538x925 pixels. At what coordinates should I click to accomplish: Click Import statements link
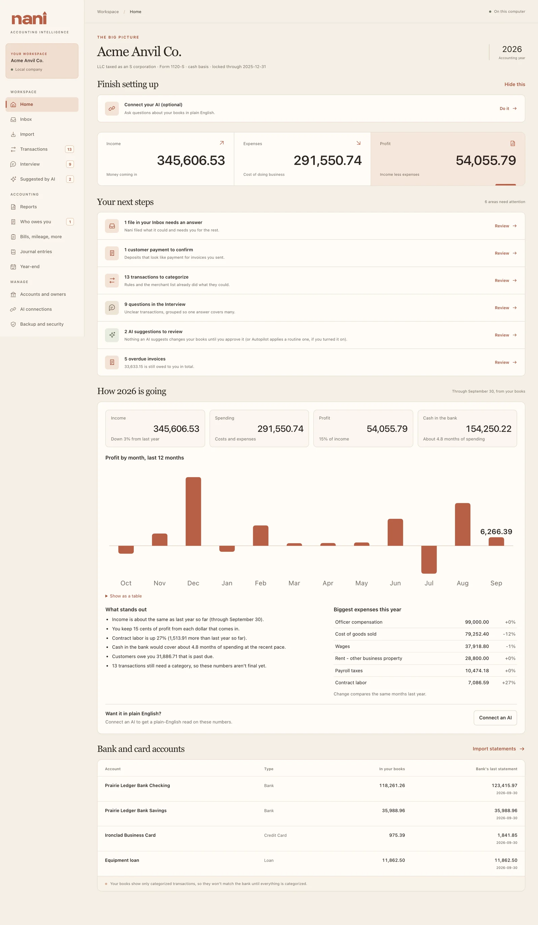(498, 749)
